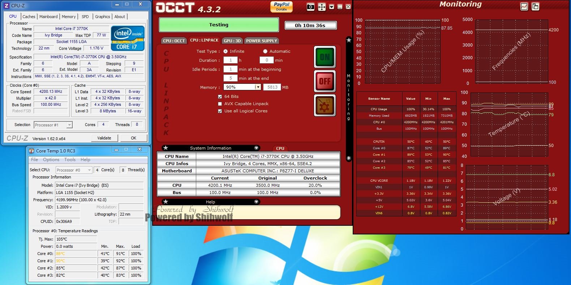The height and width of the screenshot is (285, 571).
Task: Expand the CPU-Z processor Selection dropdown
Action: [69, 125]
